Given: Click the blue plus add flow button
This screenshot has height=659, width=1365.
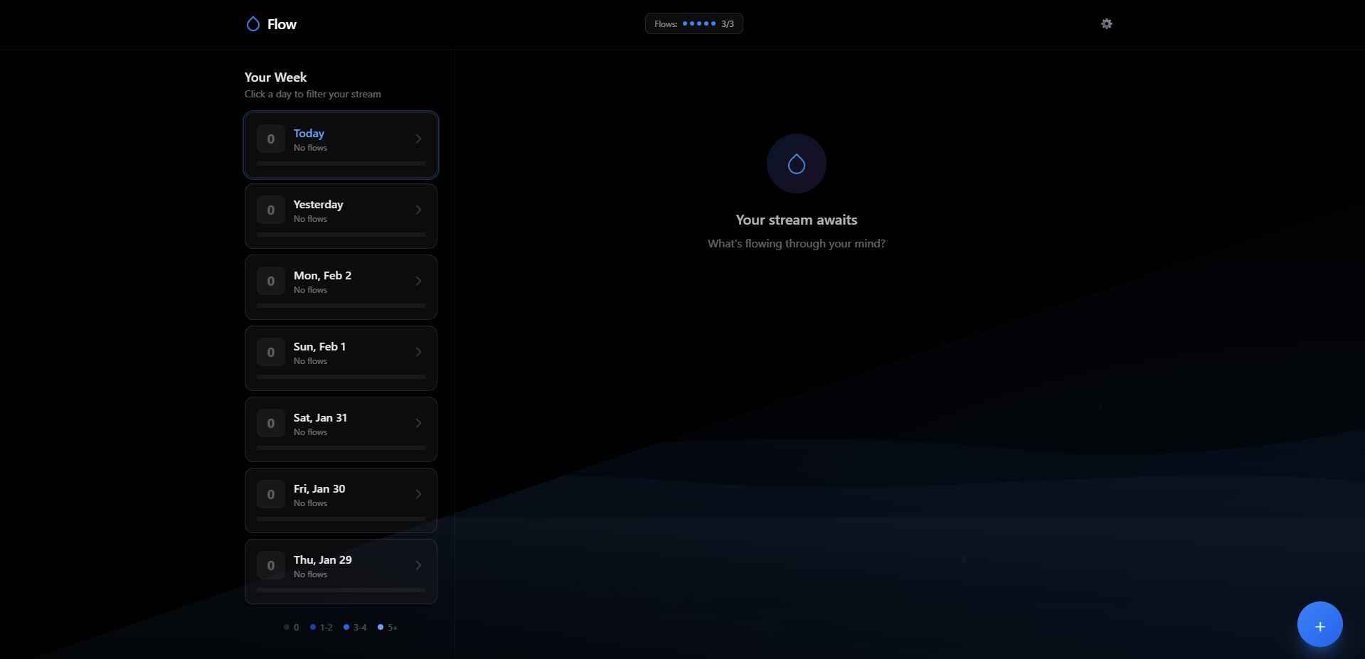Looking at the screenshot, I should point(1319,625).
